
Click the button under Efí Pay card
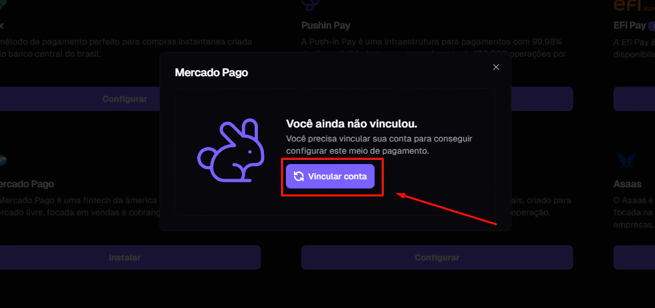coord(634,99)
